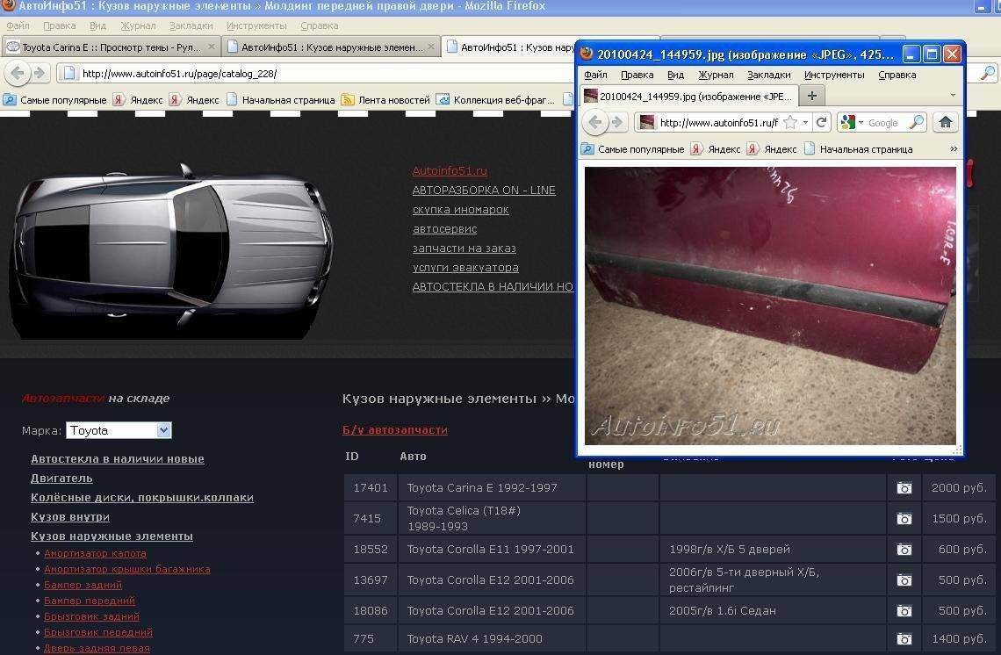This screenshot has height=655, width=1001.
Task: Click the main browser address bar
Action: 316,74
